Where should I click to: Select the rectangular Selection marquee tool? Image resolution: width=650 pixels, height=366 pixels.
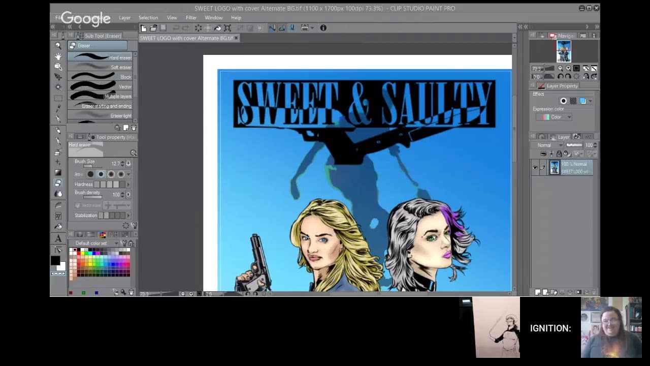pos(58,98)
